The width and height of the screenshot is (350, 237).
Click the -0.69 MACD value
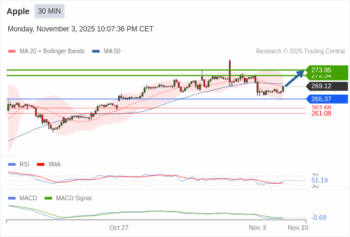[319, 217]
